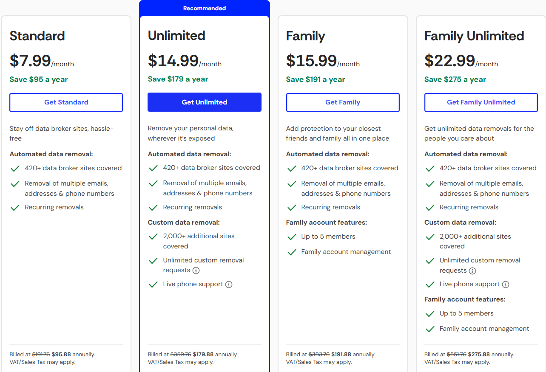The width and height of the screenshot is (546, 372).
Task: Click checkmark next to Family plan Up to 5 members
Action: click(292, 237)
